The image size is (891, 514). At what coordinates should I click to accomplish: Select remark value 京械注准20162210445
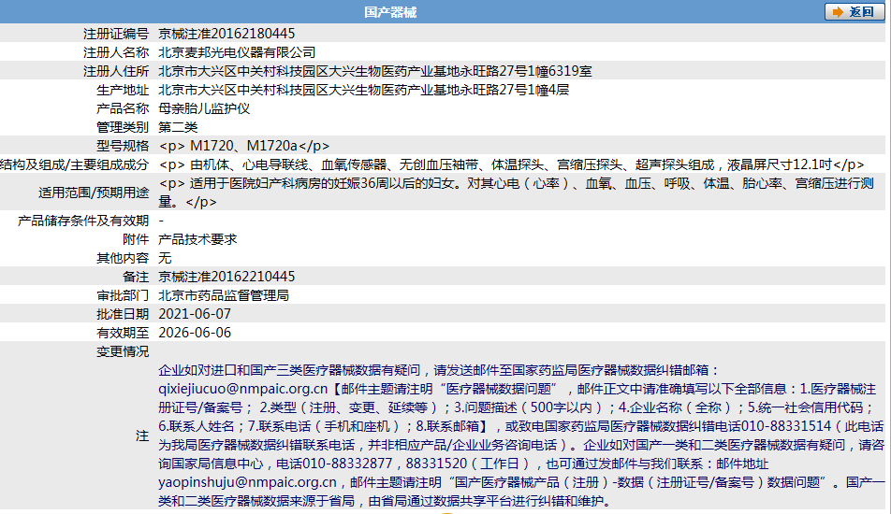click(x=226, y=277)
